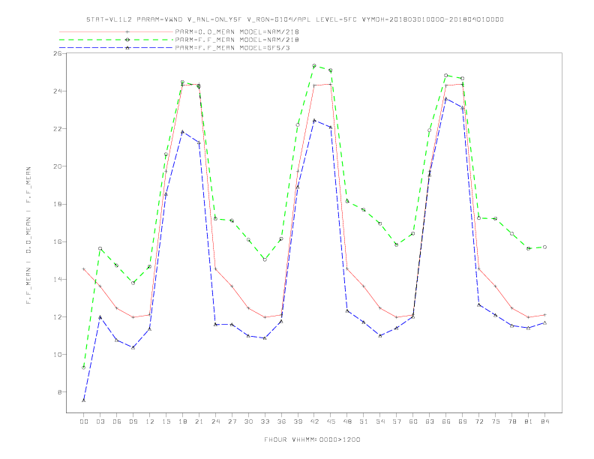Image resolution: width=594 pixels, height=459 pixels.
Task: Click y-axis tick label 14
Action: click(58, 280)
